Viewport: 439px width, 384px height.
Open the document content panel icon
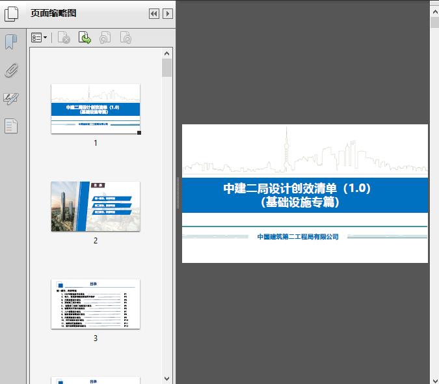(x=11, y=126)
